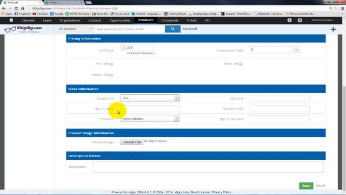346x195 pixels.
Task: Open the Facebook bookmark
Action: (22, 14)
